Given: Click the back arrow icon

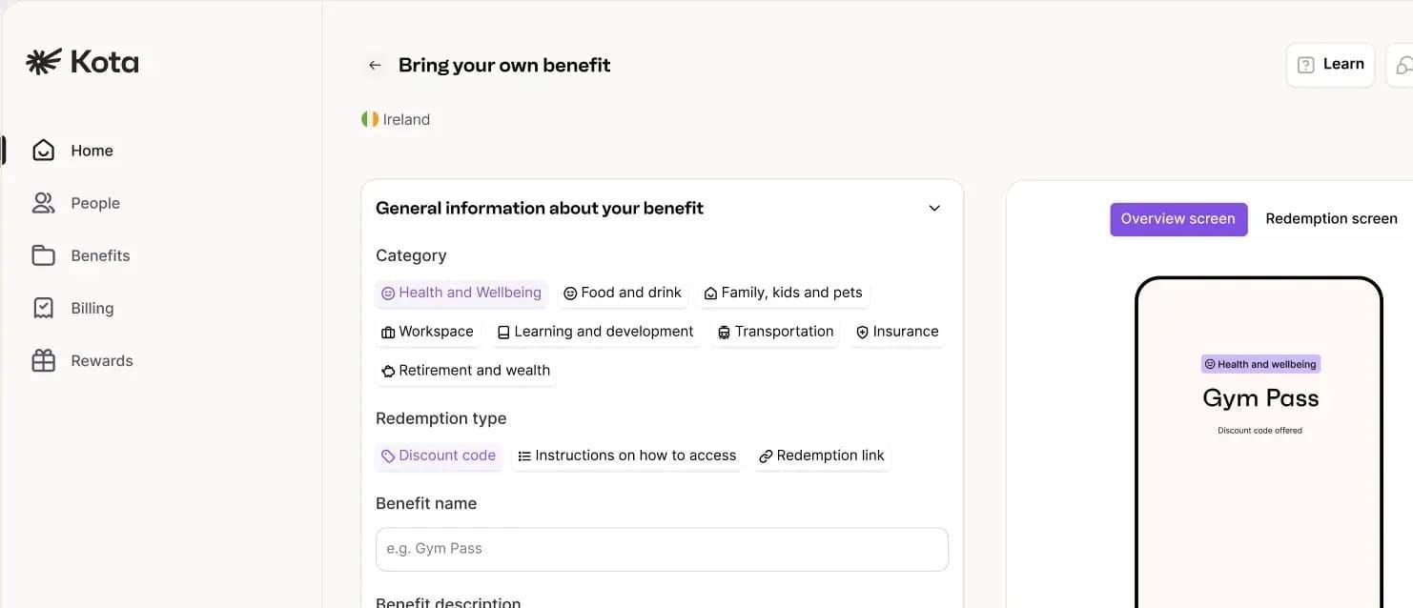Looking at the screenshot, I should 375,65.
